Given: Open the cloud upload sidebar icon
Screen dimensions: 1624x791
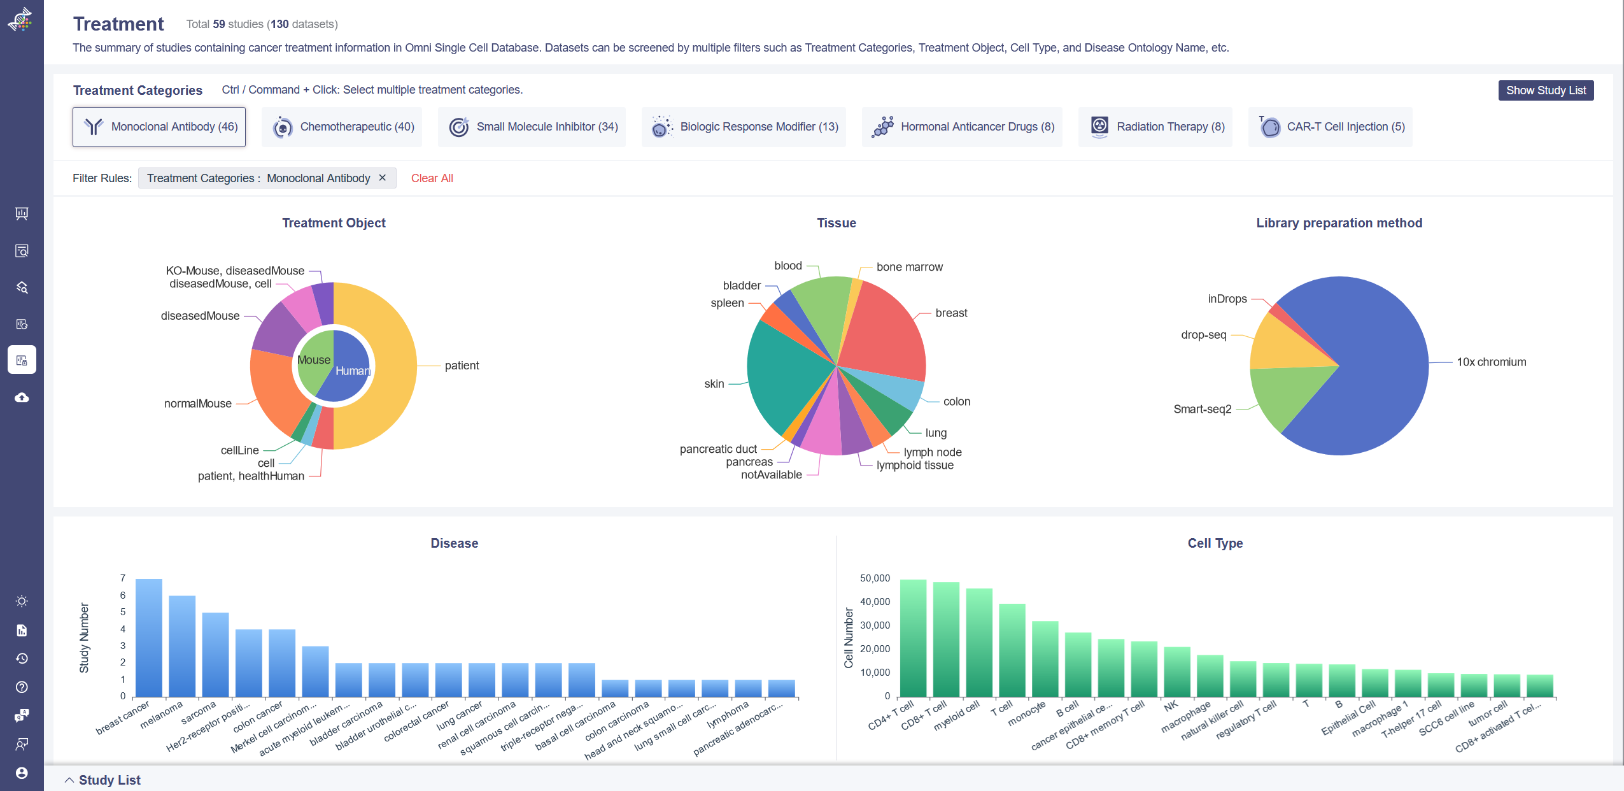Looking at the screenshot, I should (x=22, y=397).
